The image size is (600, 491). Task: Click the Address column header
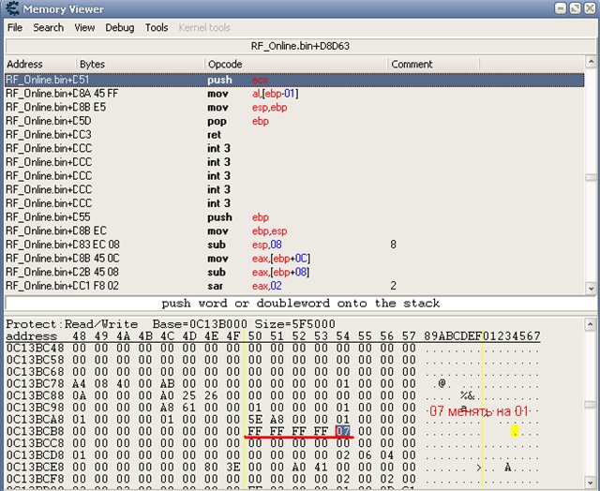tap(40, 64)
